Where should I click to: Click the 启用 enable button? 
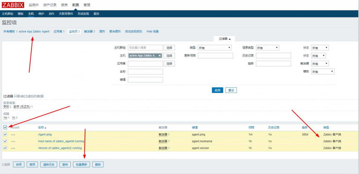tap(19, 165)
